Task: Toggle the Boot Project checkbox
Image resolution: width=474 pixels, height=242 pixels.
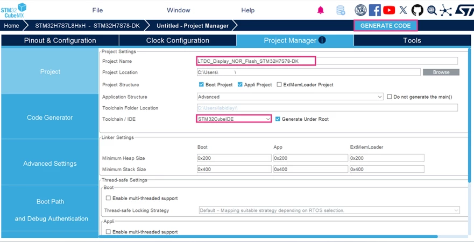Action: click(201, 85)
